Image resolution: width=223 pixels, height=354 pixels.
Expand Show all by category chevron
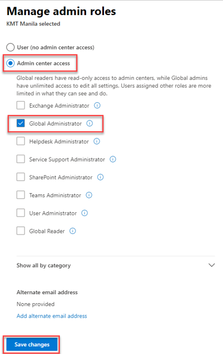click(211, 265)
